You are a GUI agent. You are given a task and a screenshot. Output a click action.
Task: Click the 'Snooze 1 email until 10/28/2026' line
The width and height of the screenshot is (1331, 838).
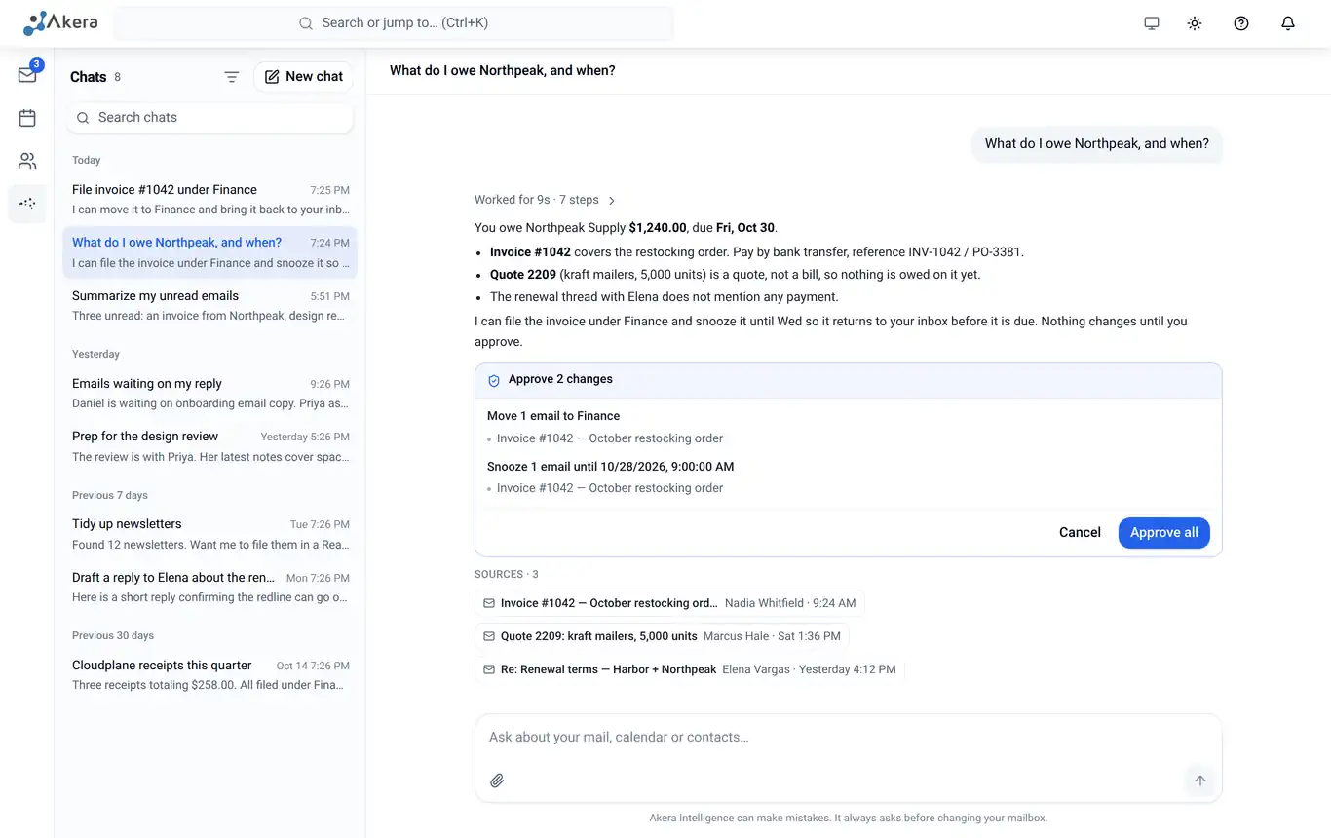click(611, 467)
